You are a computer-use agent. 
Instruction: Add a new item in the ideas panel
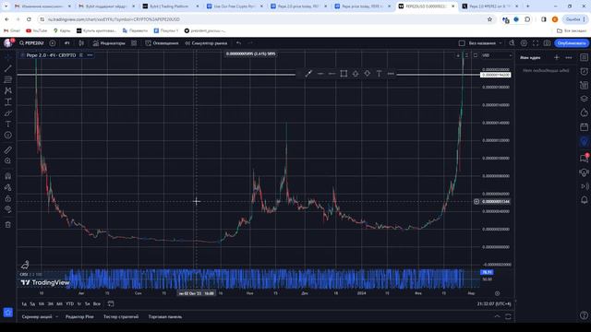pos(557,57)
